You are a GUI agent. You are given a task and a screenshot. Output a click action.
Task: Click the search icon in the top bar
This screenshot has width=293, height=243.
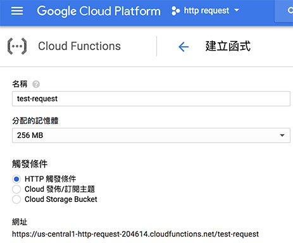(x=290, y=10)
